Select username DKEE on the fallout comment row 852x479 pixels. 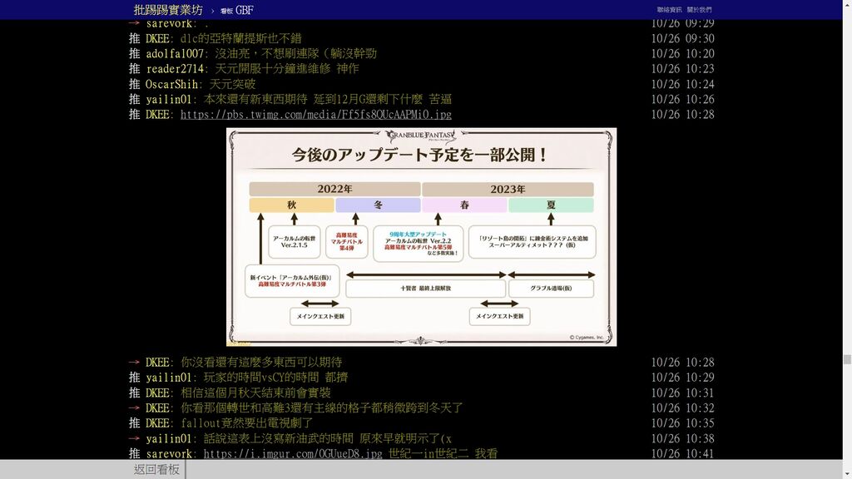tap(157, 423)
